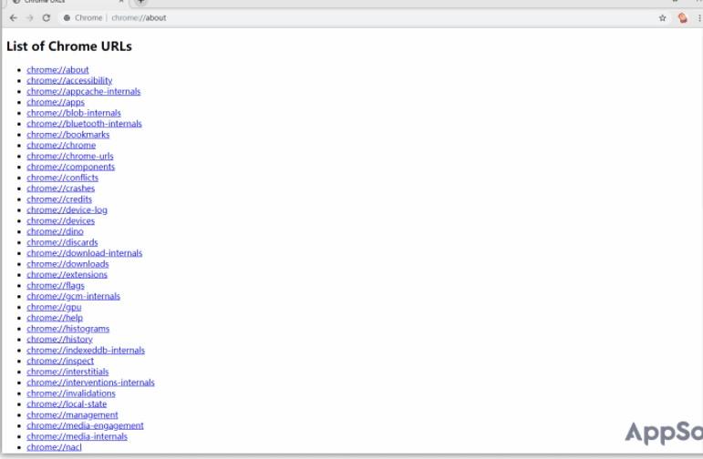Open the extension icon beside the star
The height and width of the screenshot is (459, 703).
point(682,18)
